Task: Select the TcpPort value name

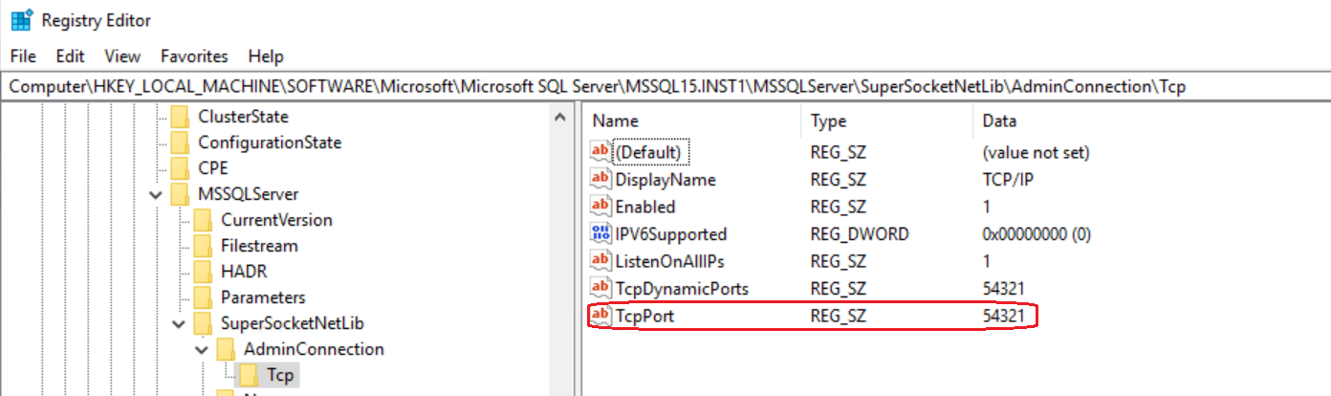Action: tap(644, 315)
